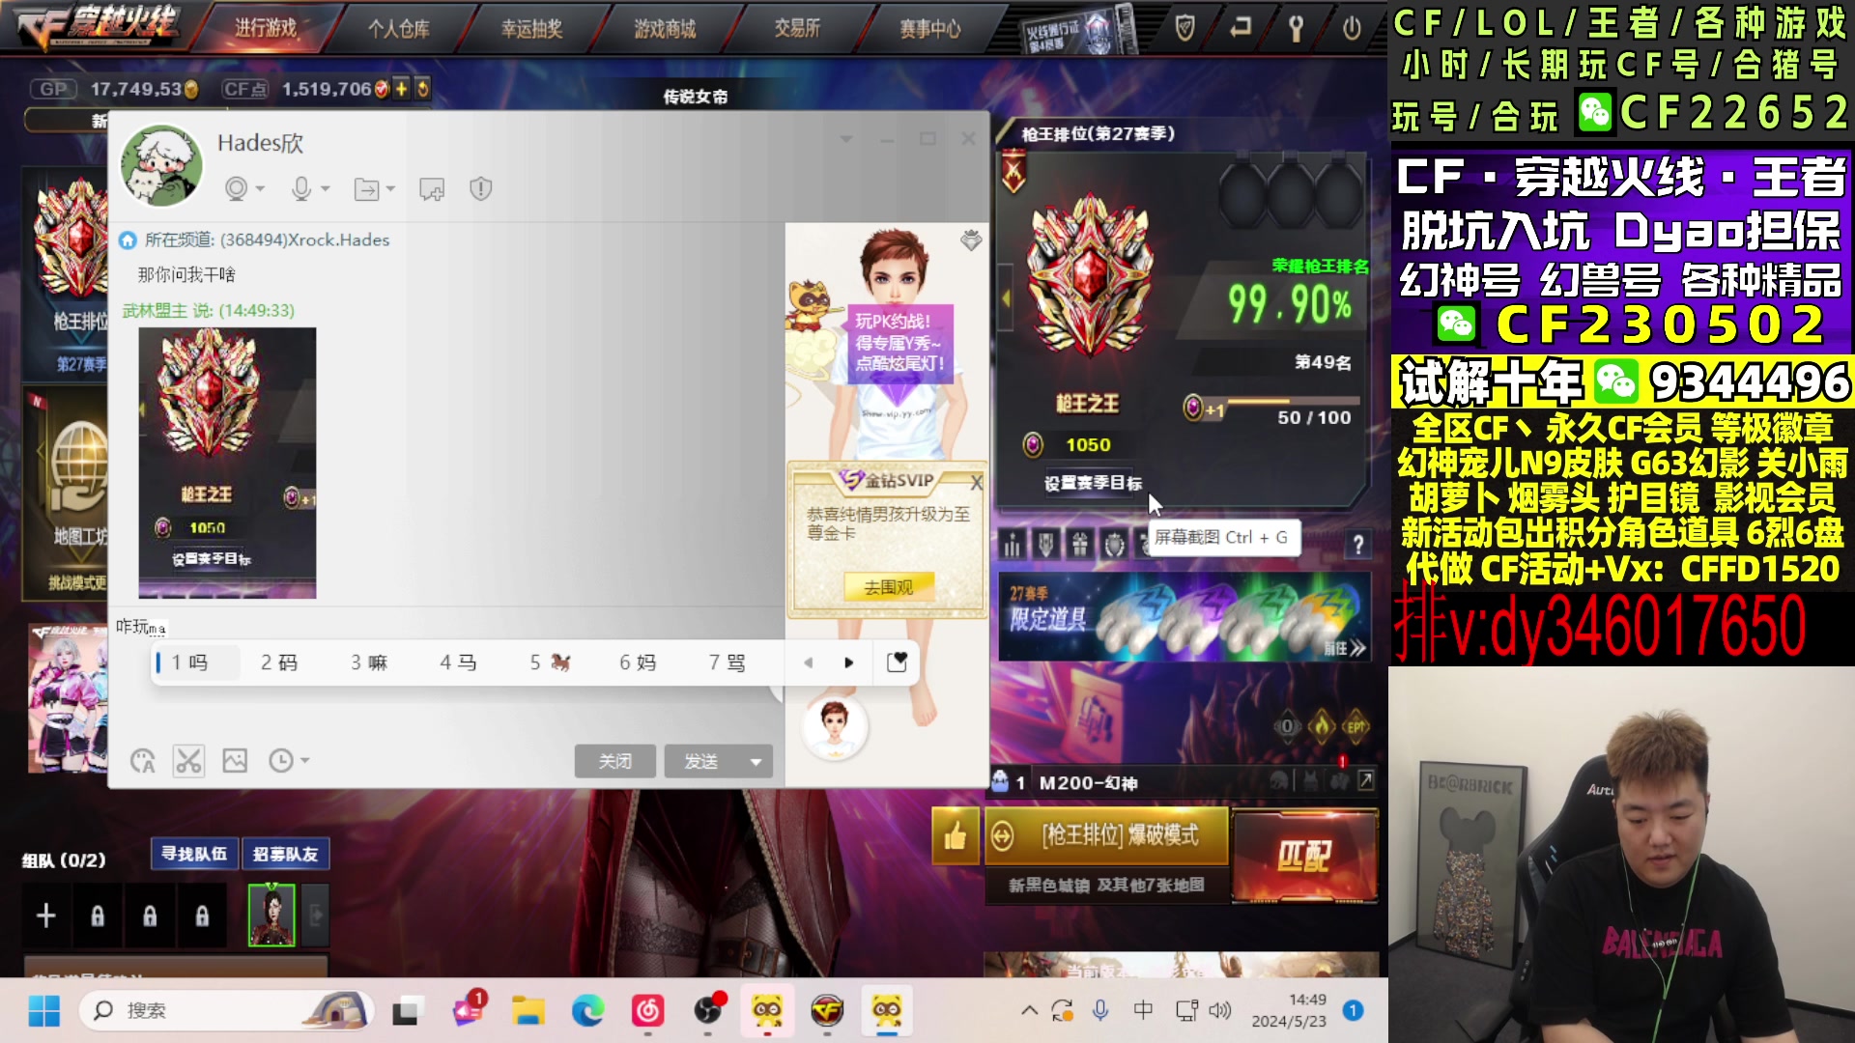Screen dimensions: 1855x1043
Task: Open 进行游戏 tab
Action: tap(266, 29)
